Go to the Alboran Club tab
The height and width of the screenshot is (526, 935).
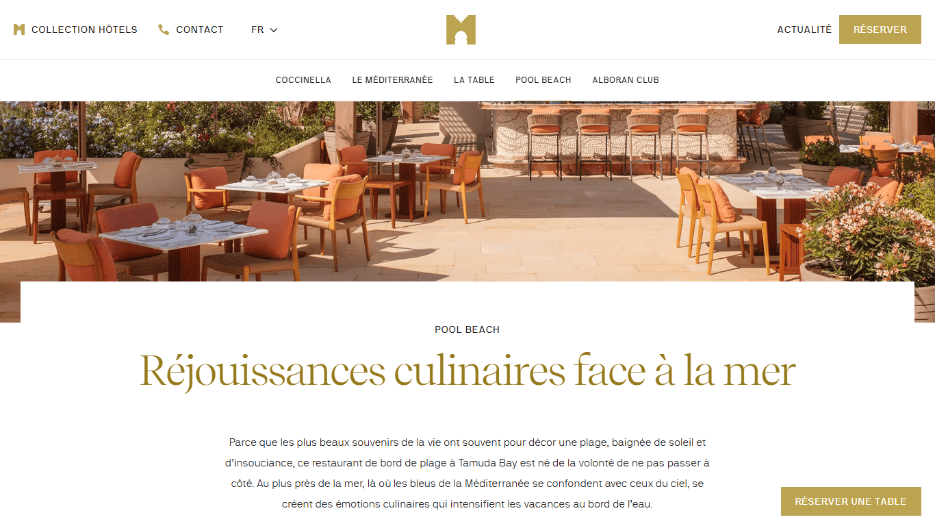(x=626, y=80)
